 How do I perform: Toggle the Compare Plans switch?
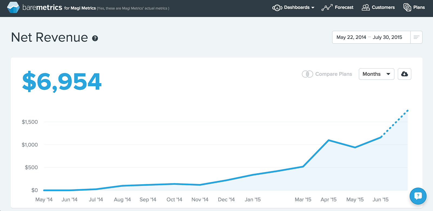pos(307,74)
